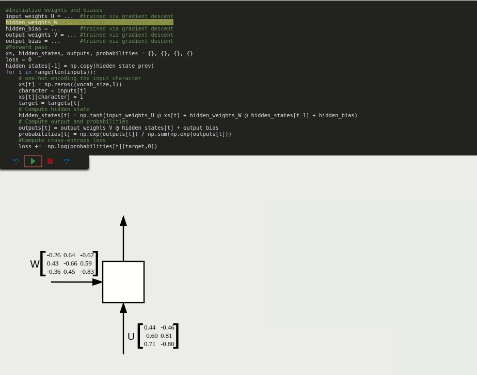This screenshot has width=477, height=375.
Task: Click the output_bias initialization line
Action: [89, 41]
